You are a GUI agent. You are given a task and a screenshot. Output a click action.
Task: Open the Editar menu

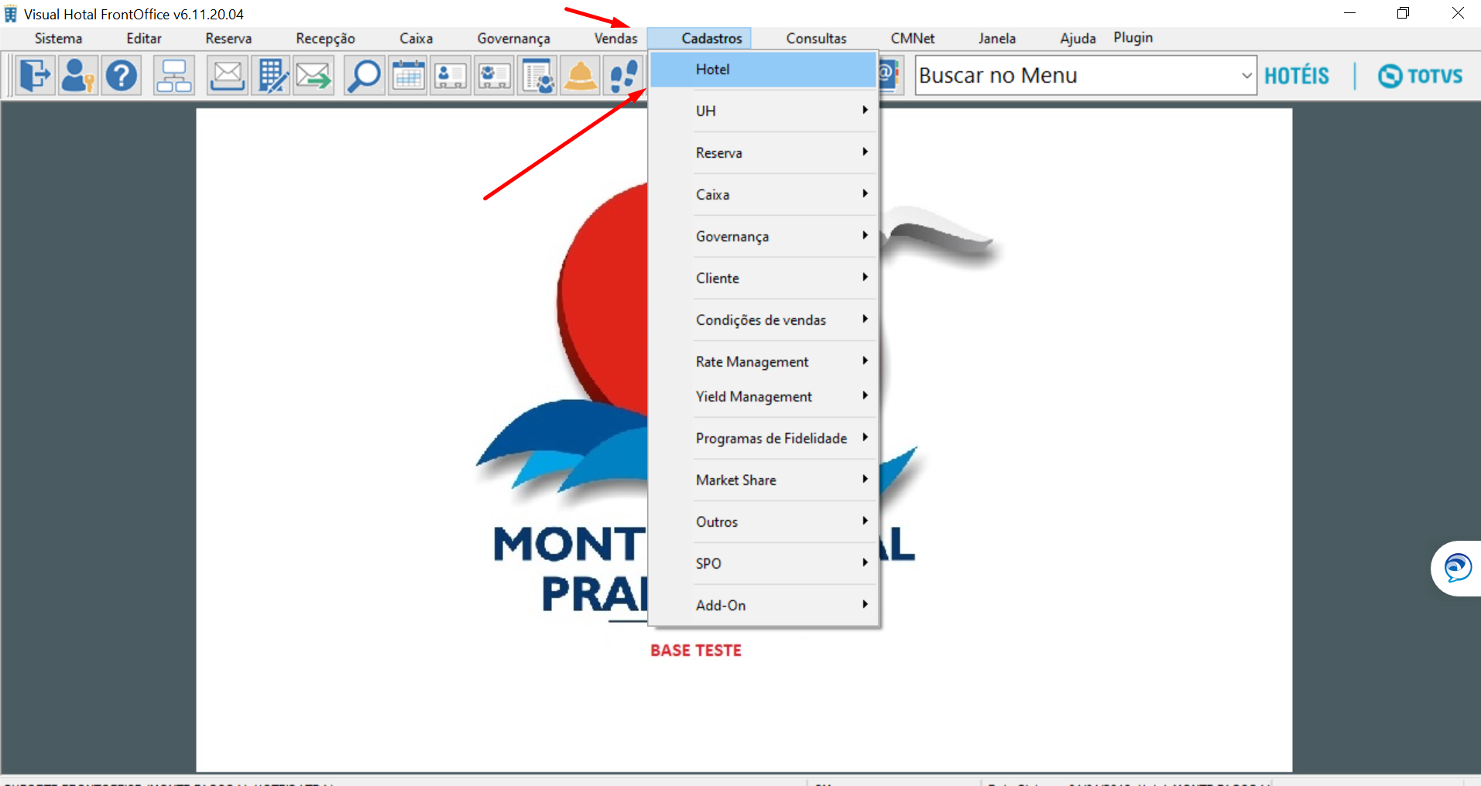pyautogui.click(x=144, y=39)
